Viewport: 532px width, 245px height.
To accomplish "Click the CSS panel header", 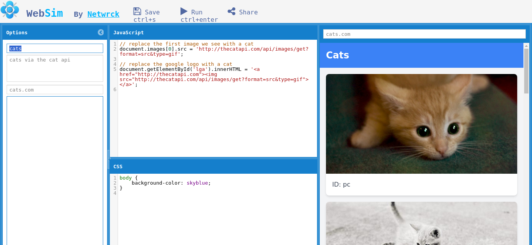I will (x=213, y=166).
